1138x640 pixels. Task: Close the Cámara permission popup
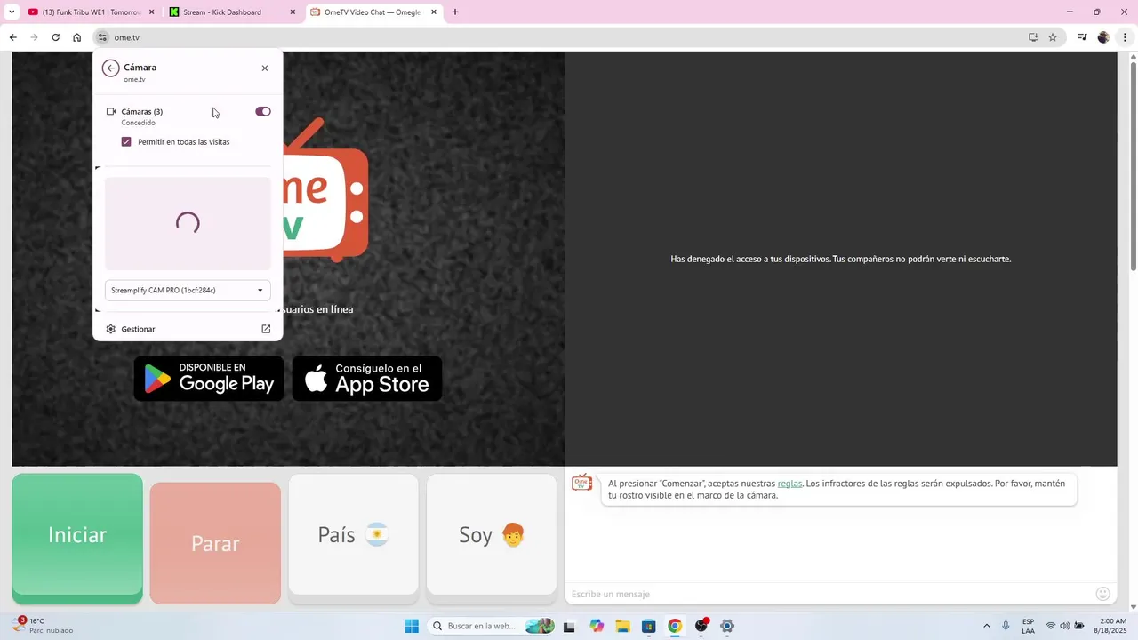[264, 68]
